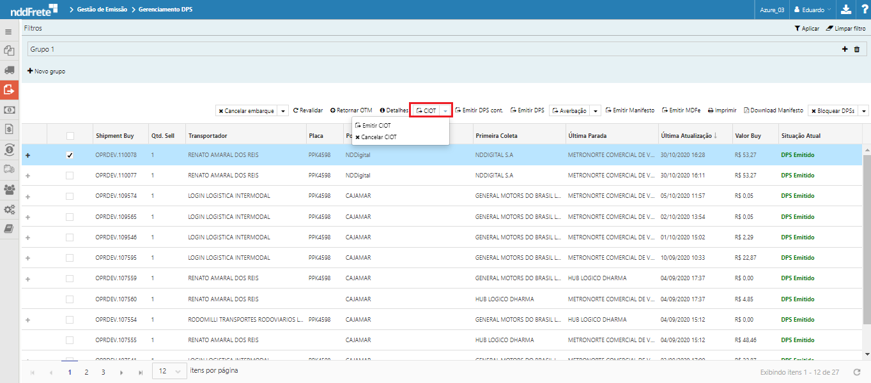The image size is (871, 383).
Task: Select Emitir CIOT from the dropdown menu
Action: pos(376,126)
